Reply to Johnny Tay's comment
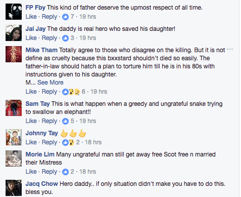241x197 pixels. (50, 142)
